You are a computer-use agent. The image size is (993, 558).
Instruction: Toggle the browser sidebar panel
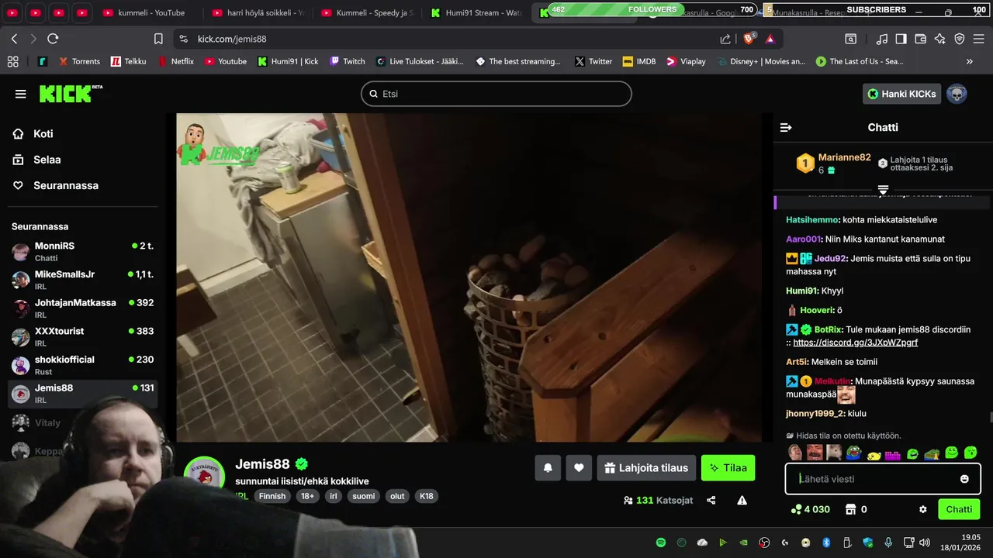(901, 39)
